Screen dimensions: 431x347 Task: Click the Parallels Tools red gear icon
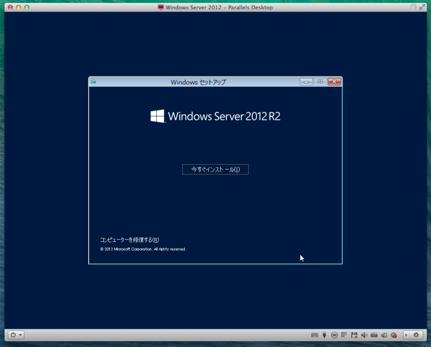(394, 335)
